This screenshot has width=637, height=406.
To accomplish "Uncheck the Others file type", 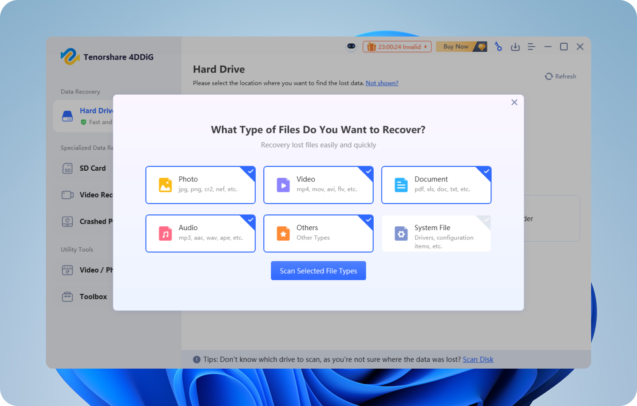I will point(318,233).
